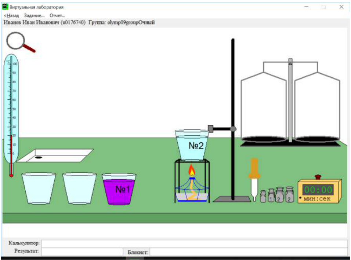The image size is (351, 260).
Task: Click the empty beaker beside purple beaker №1
Action: (x=79, y=188)
